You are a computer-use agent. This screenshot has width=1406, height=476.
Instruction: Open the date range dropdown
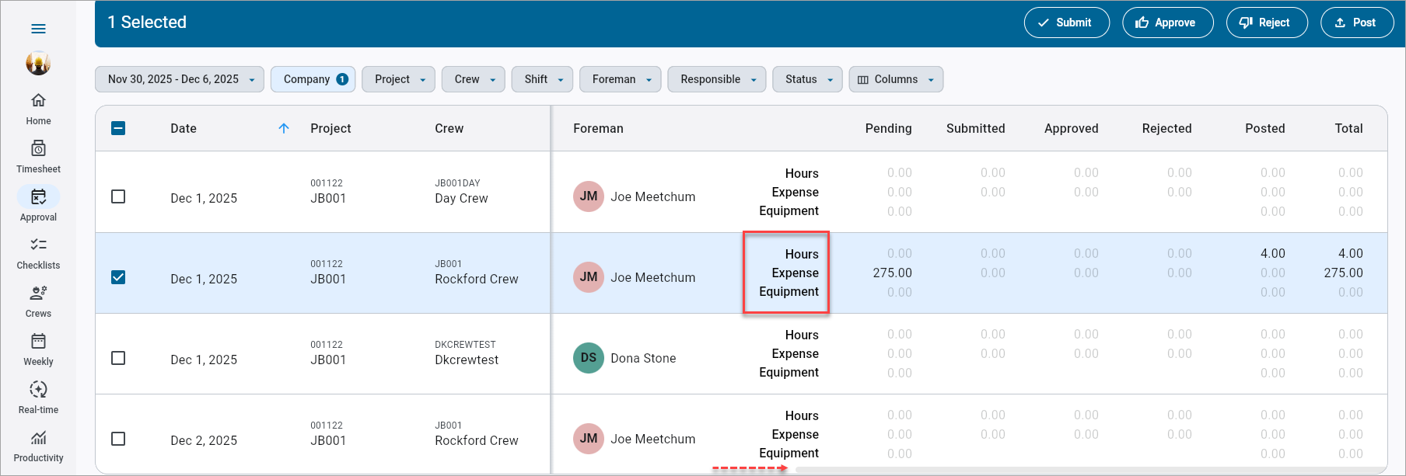point(180,79)
